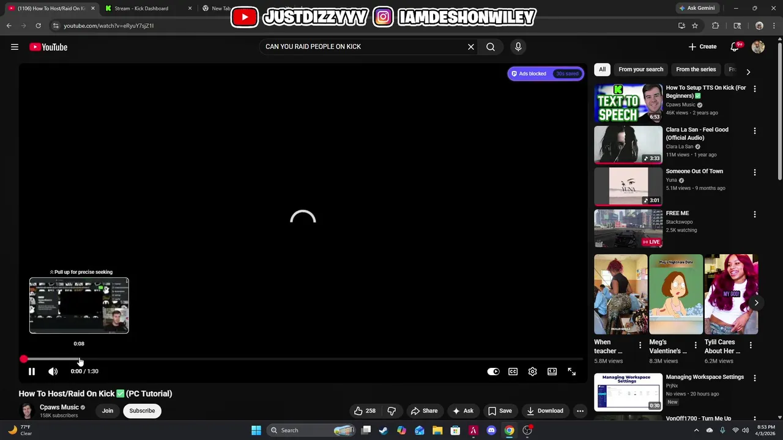Image resolution: width=783 pixels, height=440 pixels.
Task: Bookmark this page star icon
Action: point(695,26)
